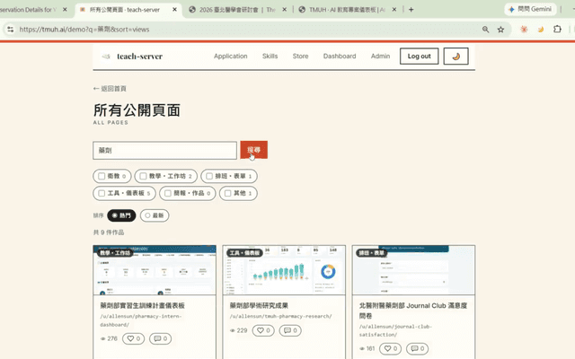
Task: Go back via 返回首頁 link
Action: click(x=110, y=89)
